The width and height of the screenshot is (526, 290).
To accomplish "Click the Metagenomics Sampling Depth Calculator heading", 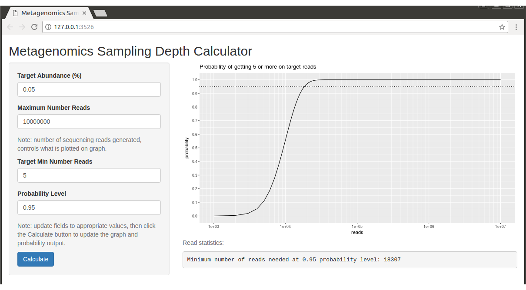I will tap(130, 51).
